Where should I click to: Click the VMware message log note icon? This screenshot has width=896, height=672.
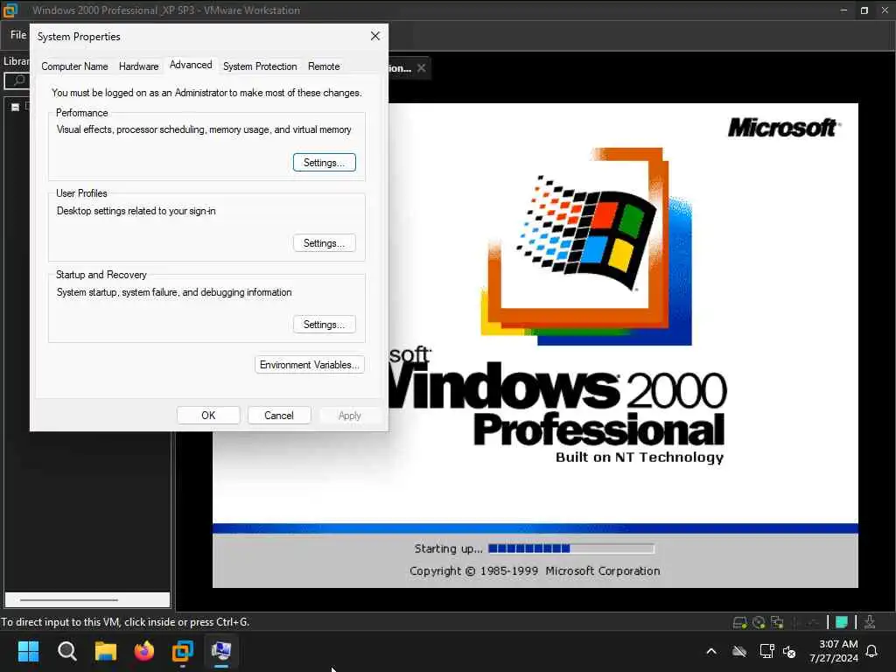[x=842, y=622]
